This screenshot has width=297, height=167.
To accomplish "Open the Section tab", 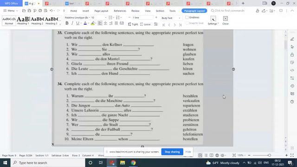I will point(160,11).
